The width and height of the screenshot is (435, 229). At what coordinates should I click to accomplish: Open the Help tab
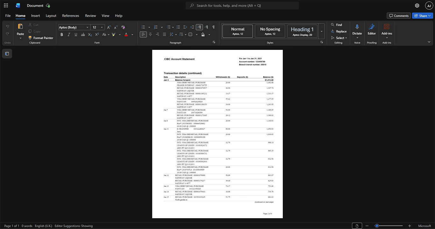pyautogui.click(x=118, y=16)
